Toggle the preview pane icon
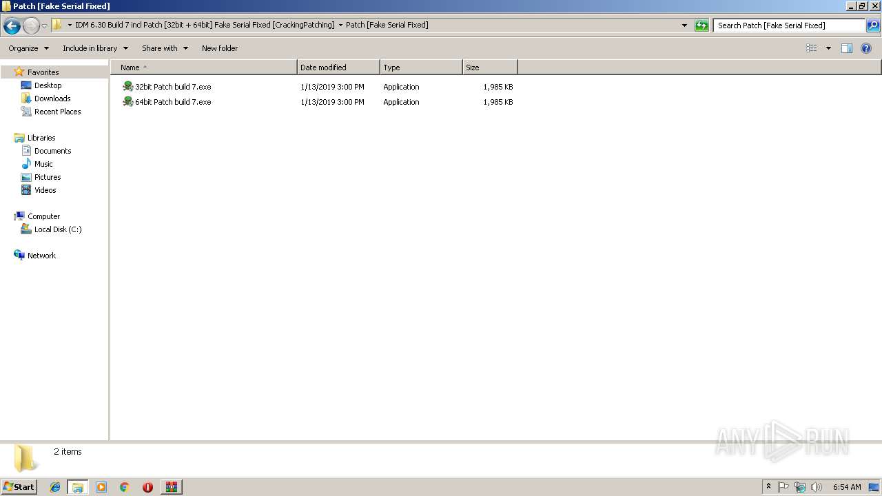 point(847,48)
